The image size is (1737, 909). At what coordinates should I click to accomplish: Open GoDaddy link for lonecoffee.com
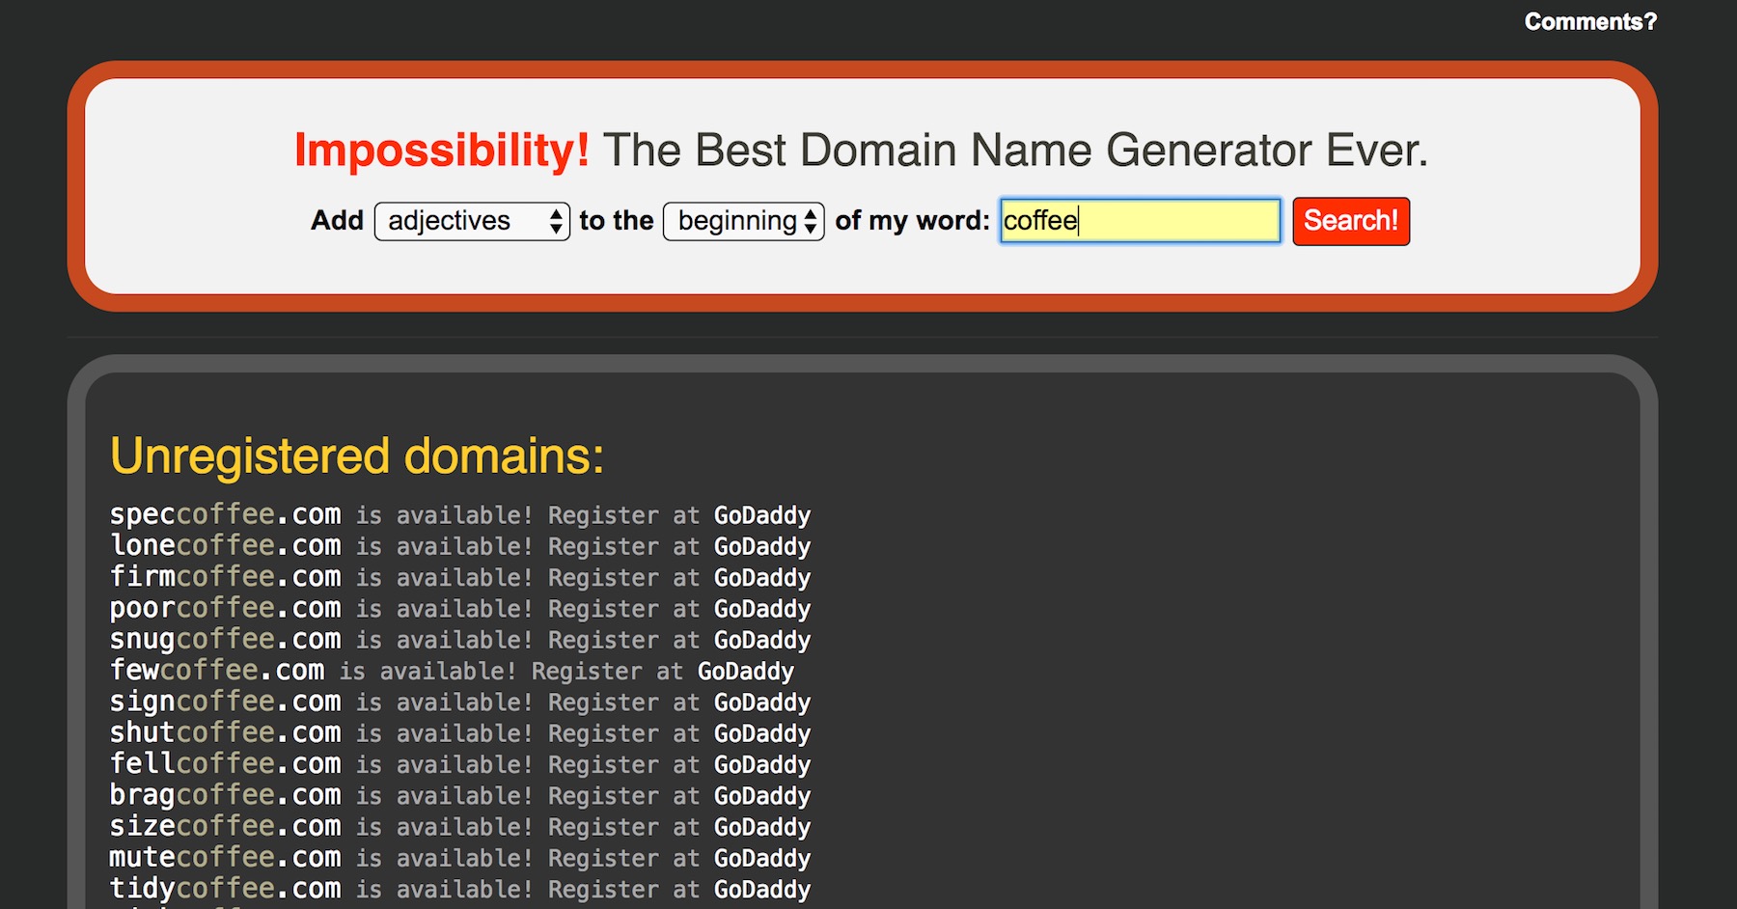[x=762, y=546]
